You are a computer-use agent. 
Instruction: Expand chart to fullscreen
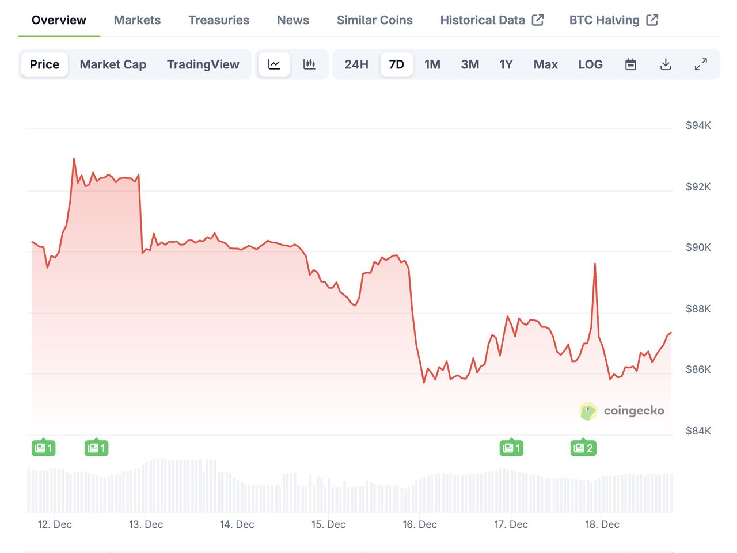click(x=701, y=64)
